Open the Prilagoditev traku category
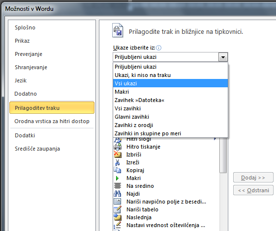276x231 pixels. click(x=52, y=108)
